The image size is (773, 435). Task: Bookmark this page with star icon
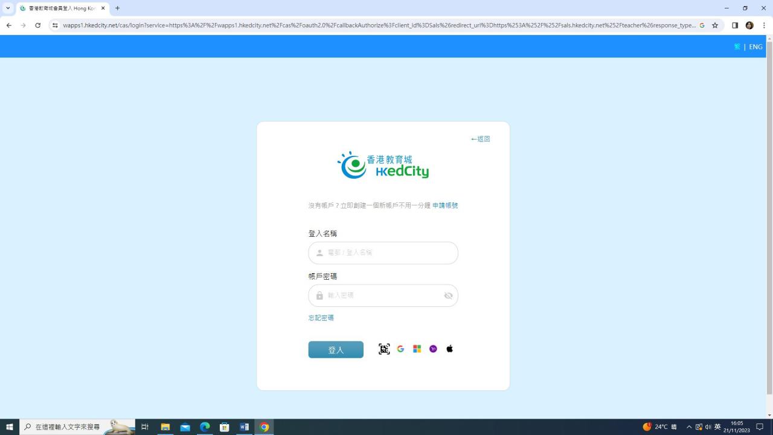(x=715, y=25)
